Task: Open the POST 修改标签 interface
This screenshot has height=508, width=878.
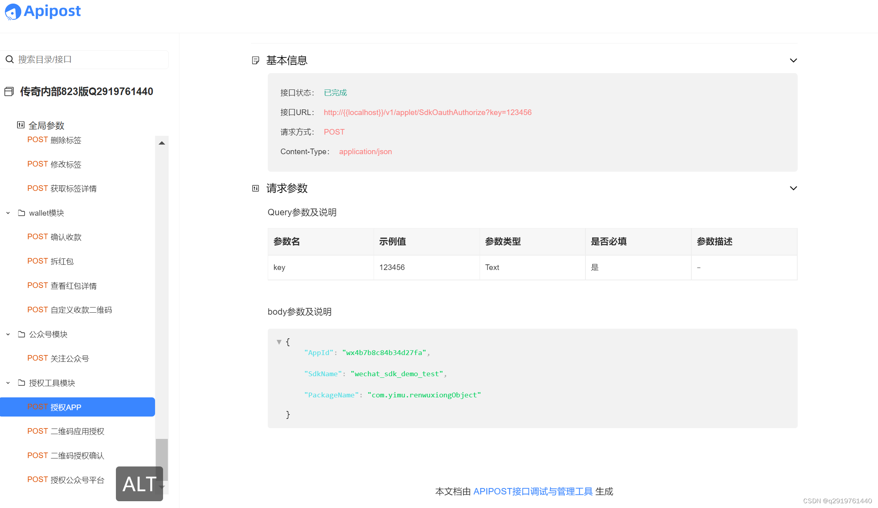Action: tap(54, 164)
